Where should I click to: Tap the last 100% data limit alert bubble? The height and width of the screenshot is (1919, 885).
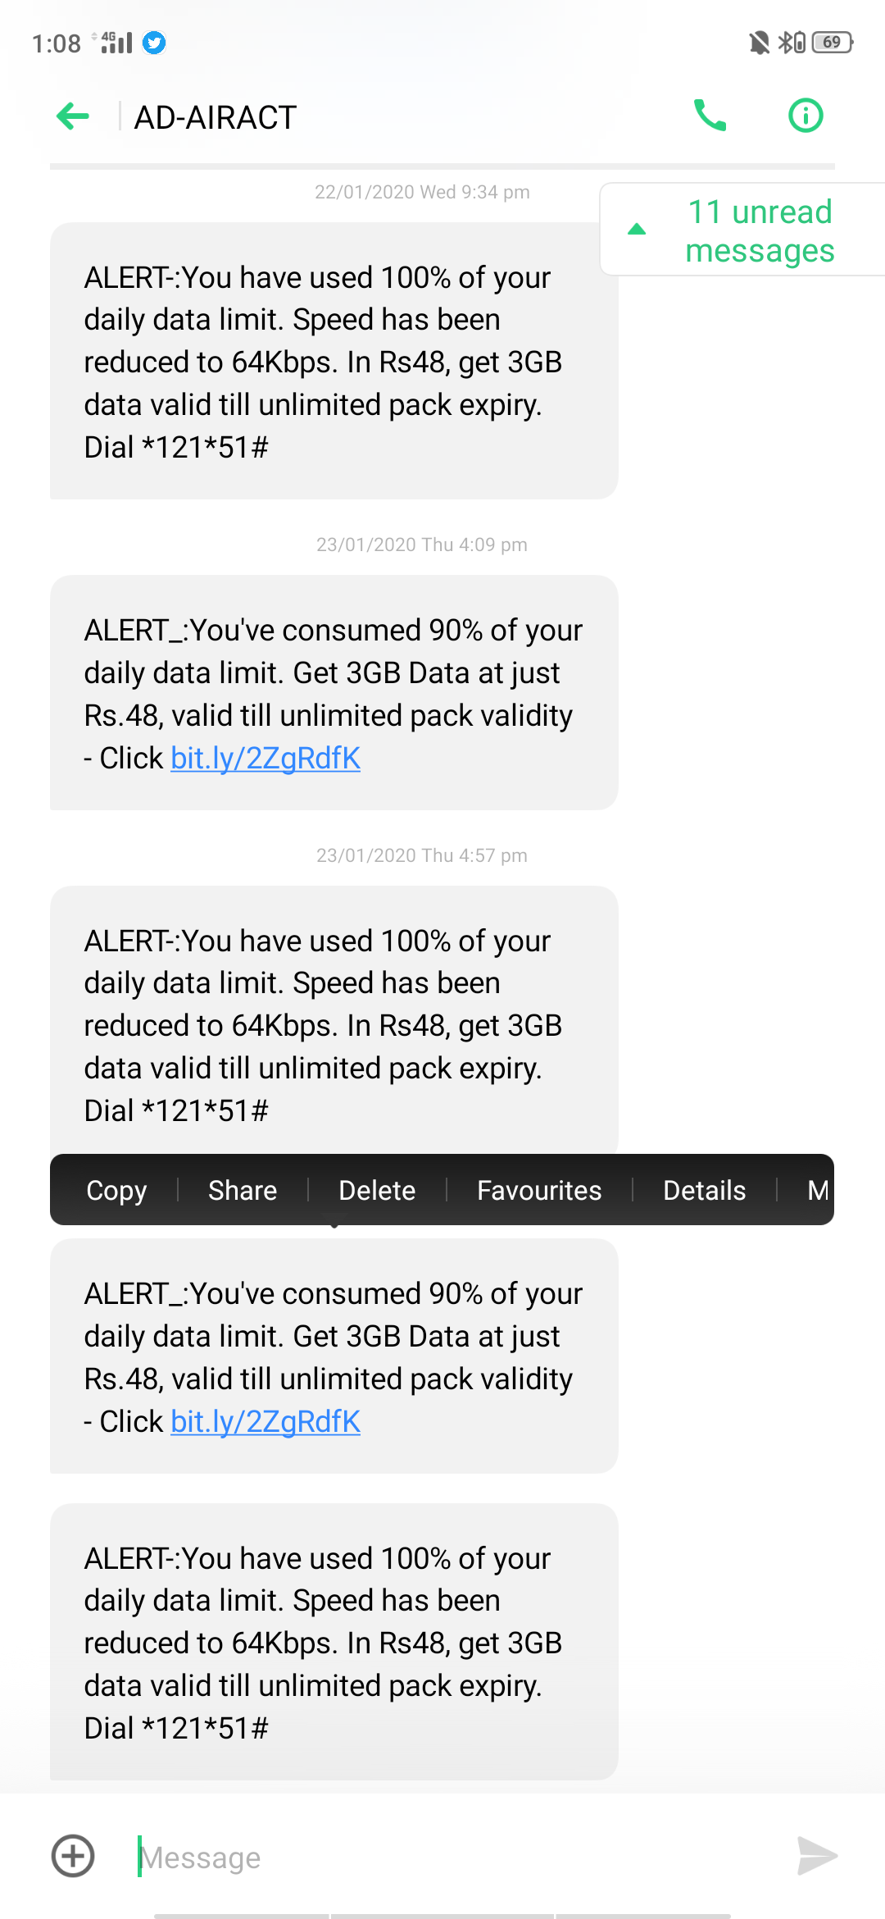point(334,1642)
